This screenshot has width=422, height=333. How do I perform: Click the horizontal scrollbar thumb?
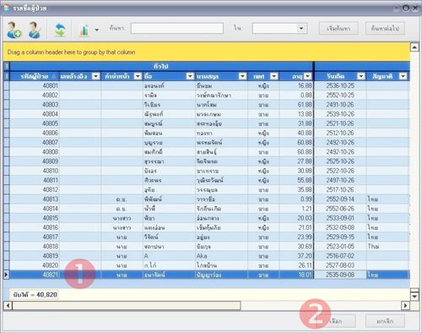(127, 305)
